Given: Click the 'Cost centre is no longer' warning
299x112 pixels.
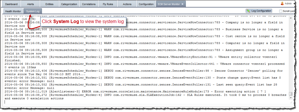Looking at the screenshot, I should pos(144,38).
